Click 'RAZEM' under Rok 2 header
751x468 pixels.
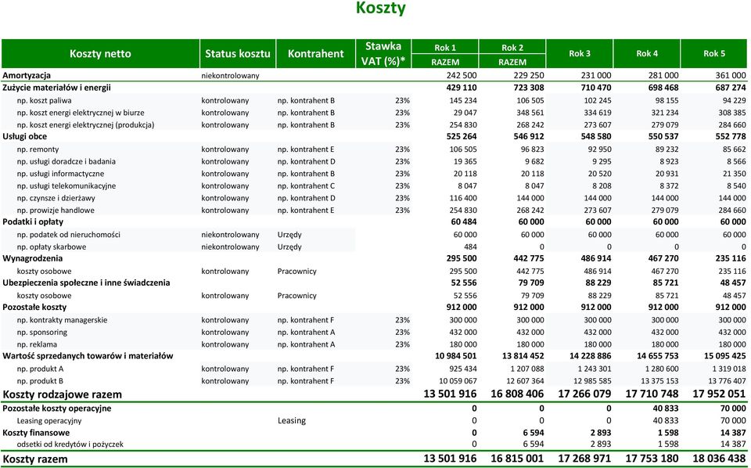click(x=512, y=62)
